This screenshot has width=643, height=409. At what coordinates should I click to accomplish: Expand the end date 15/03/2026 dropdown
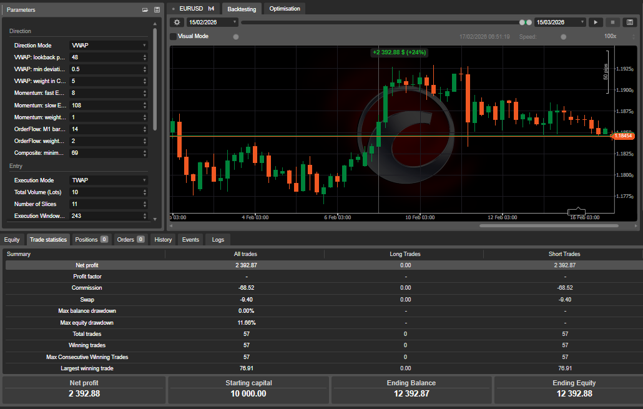coord(584,22)
